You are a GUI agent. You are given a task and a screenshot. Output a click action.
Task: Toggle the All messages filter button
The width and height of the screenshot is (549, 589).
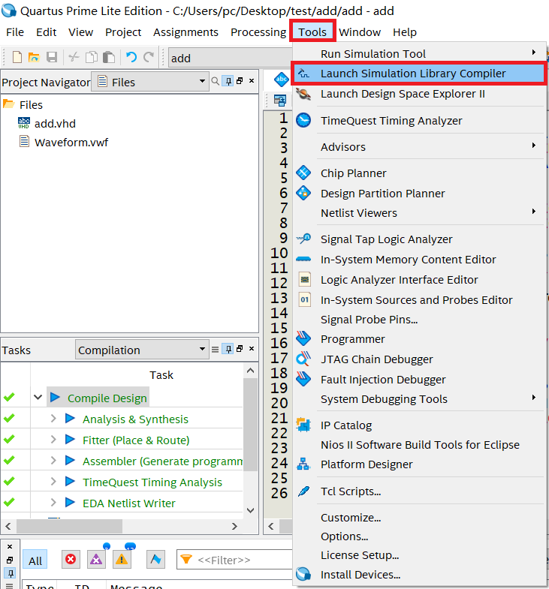(35, 560)
